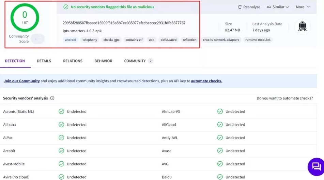Click the checks-network-adapters tag
324x180 pixels.
[x=221, y=40]
